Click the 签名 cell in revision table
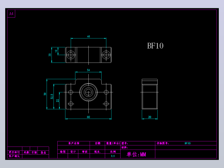The height and width of the screenshot is (168, 224). 43,152
